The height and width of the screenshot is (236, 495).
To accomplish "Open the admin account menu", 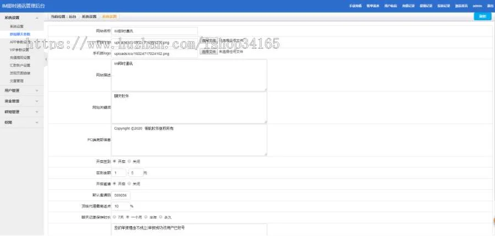I will pos(477,5).
